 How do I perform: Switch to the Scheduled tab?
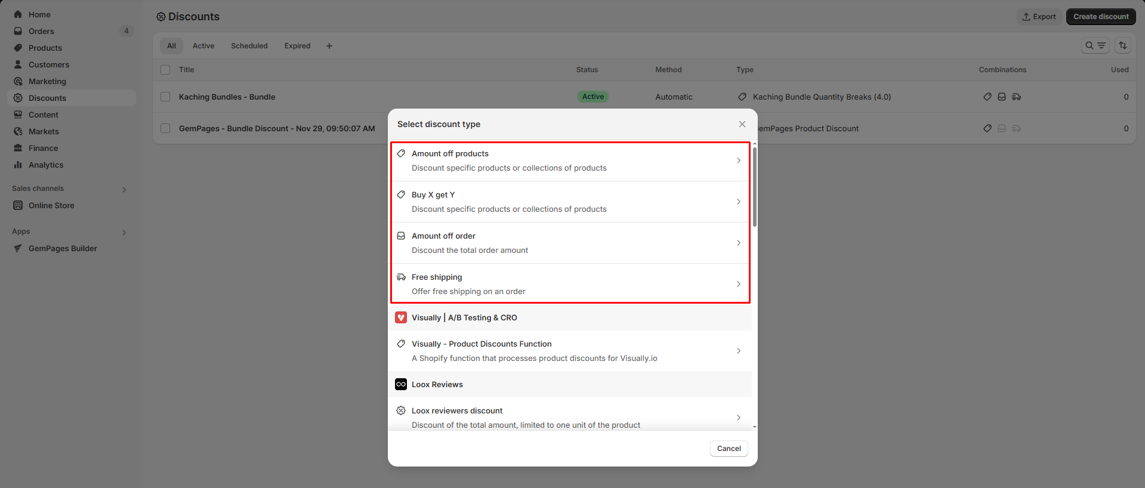(x=249, y=46)
